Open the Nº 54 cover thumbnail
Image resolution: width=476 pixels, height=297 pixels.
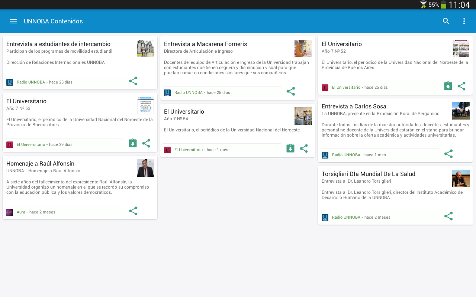(303, 116)
